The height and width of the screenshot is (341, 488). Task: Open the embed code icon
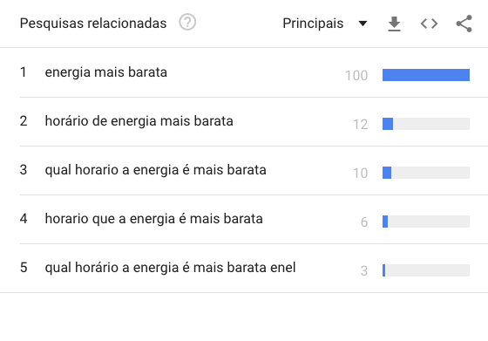pyautogui.click(x=429, y=24)
